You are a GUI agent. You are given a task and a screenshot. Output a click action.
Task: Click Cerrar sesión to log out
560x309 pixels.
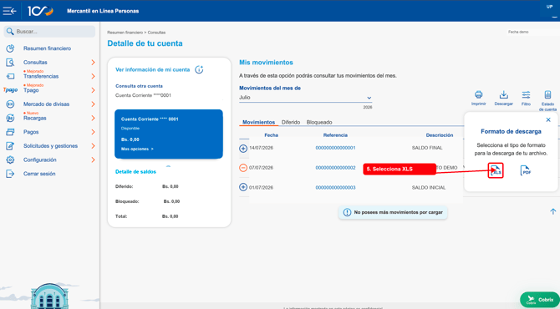click(x=39, y=174)
